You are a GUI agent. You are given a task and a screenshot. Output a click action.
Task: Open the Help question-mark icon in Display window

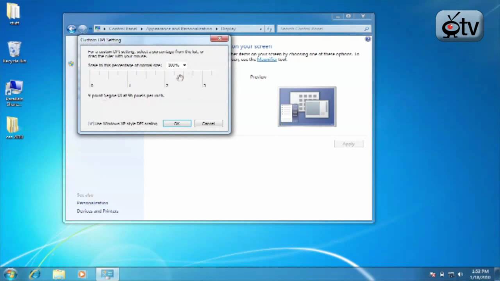click(x=367, y=39)
